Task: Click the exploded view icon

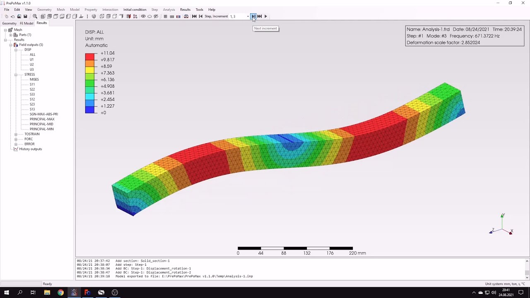Action: (135, 16)
